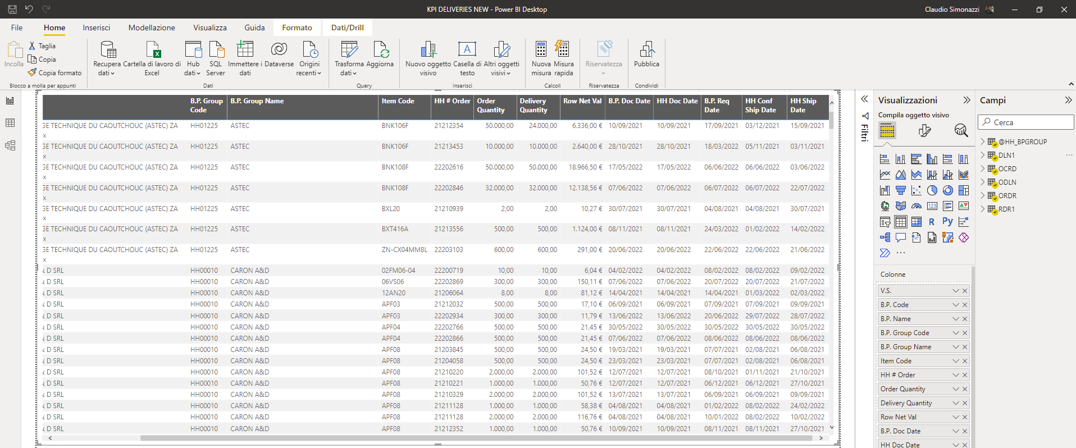Click the Cerca search field in Campi

(1026, 122)
